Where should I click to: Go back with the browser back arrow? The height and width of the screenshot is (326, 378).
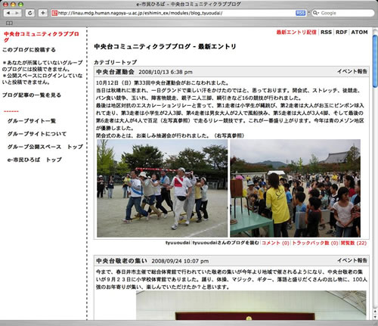coord(8,13)
